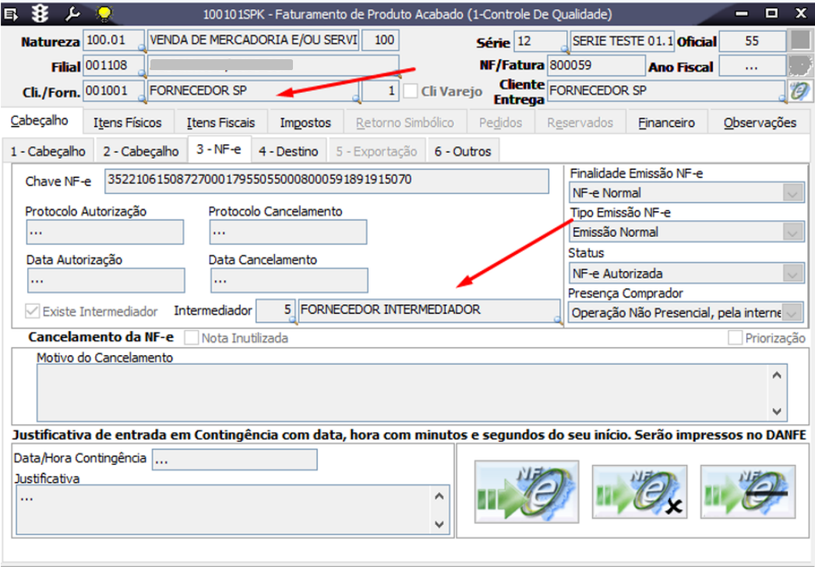
Task: Open the Status dropdown showing NF-e Autorizada
Action: pos(792,273)
